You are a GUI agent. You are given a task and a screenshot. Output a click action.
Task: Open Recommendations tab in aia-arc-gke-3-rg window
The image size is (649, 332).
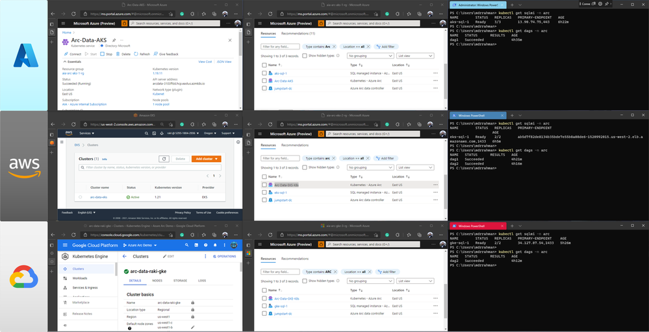pos(295,259)
